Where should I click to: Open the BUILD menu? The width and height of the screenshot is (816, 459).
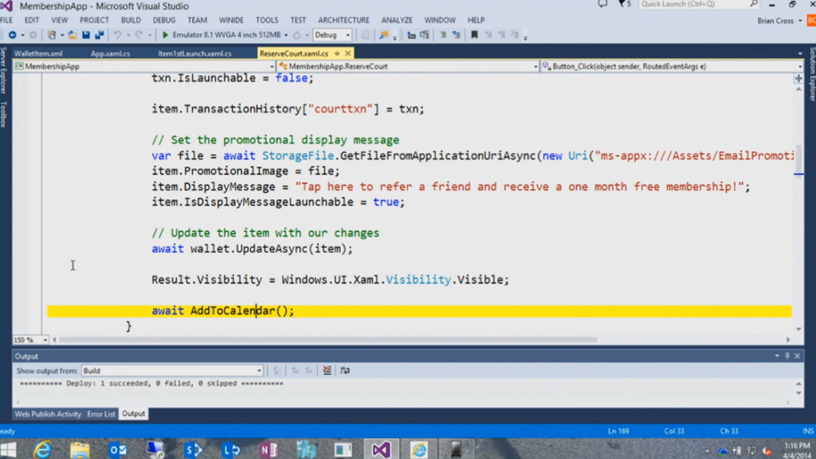131,20
